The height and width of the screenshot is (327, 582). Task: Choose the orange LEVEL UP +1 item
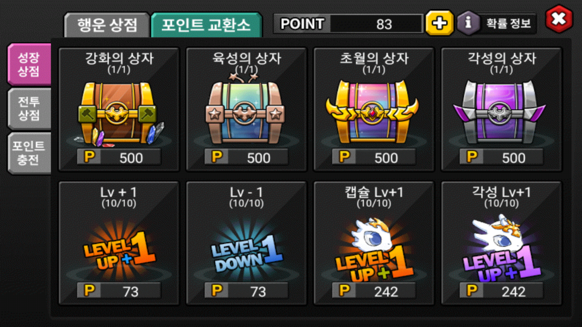(119, 250)
